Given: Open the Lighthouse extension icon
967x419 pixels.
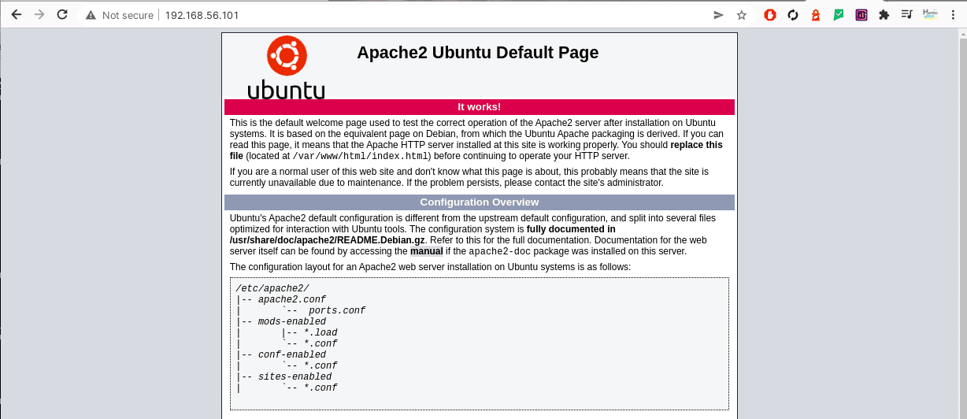Looking at the screenshot, I should [x=816, y=15].
